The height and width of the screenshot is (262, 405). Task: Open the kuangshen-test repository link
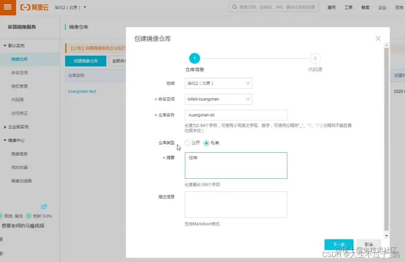pos(82,91)
